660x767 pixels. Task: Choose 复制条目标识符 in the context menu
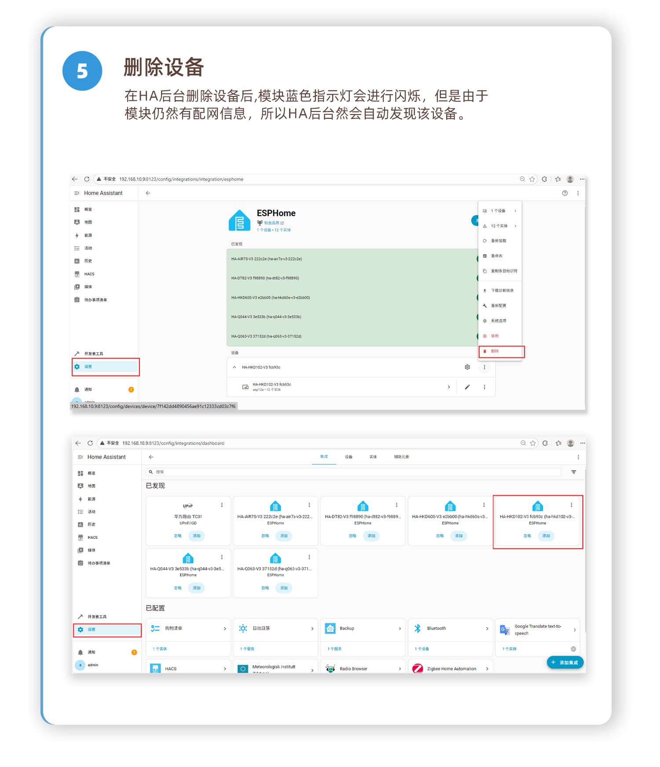(x=500, y=271)
